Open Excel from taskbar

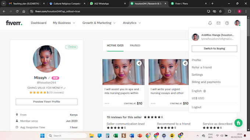click(x=115, y=136)
